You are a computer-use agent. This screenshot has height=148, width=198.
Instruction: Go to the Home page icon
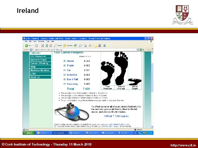(51, 45)
